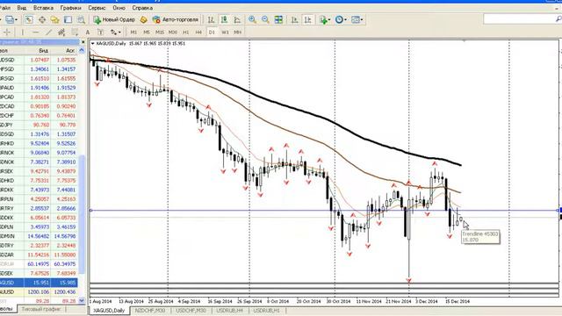
Task: Select the Fibonacci Retracement tool
Action: [75, 32]
